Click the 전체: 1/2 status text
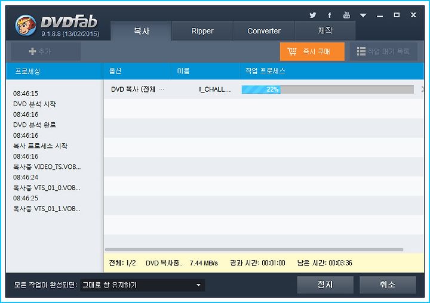 122,263
